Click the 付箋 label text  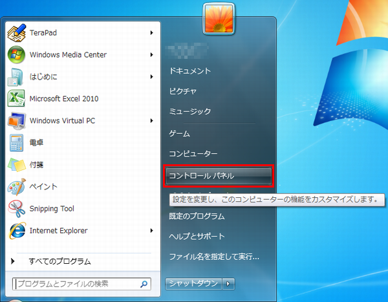point(36,165)
